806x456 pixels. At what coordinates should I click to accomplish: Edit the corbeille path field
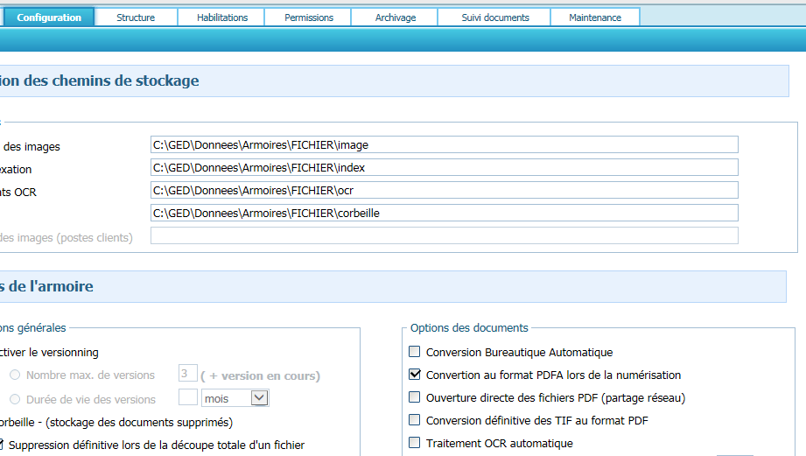(444, 213)
